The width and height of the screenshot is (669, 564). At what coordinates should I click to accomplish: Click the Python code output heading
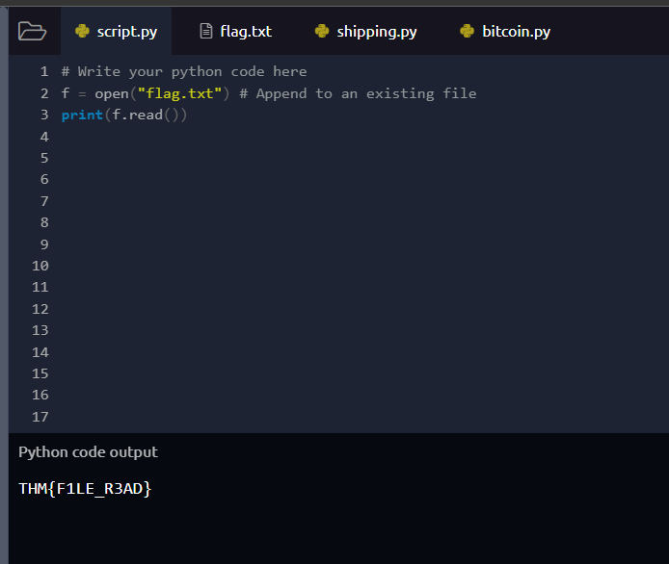pyautogui.click(x=89, y=452)
